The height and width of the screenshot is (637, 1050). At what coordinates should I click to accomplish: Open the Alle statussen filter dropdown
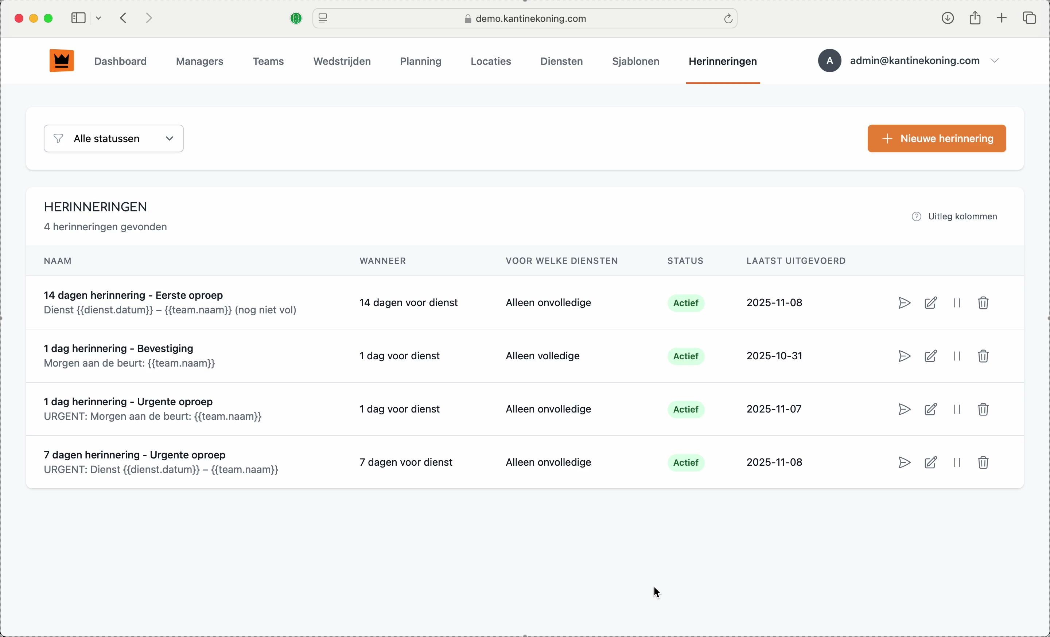(x=114, y=139)
